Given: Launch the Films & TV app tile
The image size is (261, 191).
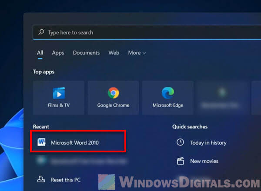Looking at the screenshot, I should 59,98.
